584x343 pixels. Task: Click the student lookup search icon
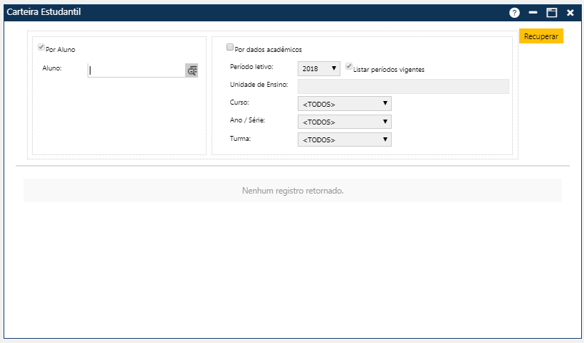192,70
